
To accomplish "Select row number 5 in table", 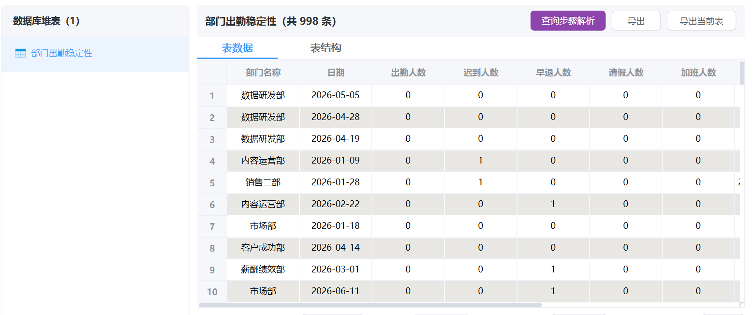I will 212,183.
